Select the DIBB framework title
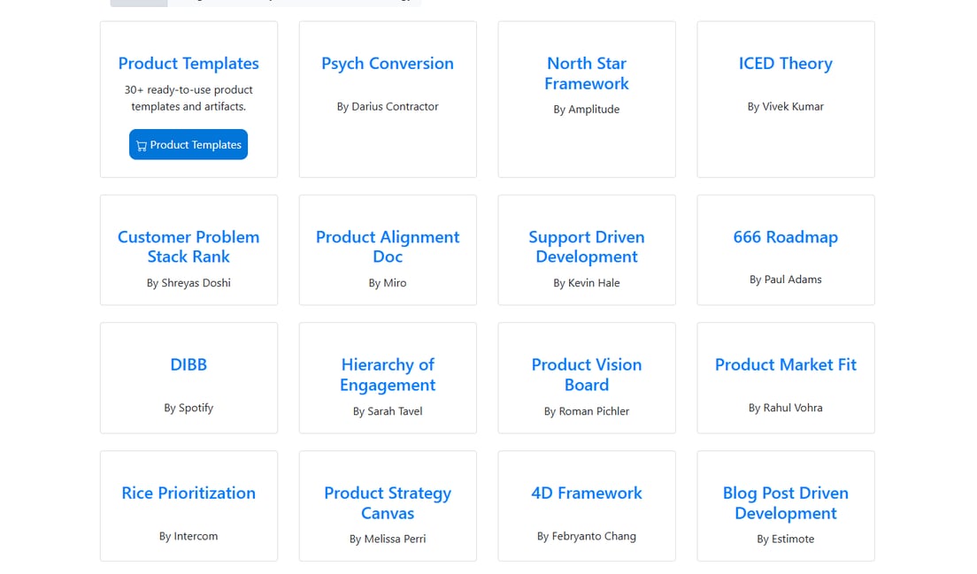 click(188, 364)
